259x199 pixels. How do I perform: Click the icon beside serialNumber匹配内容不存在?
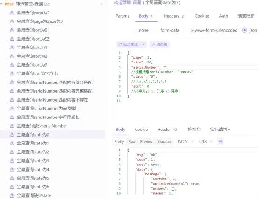tap(12, 100)
